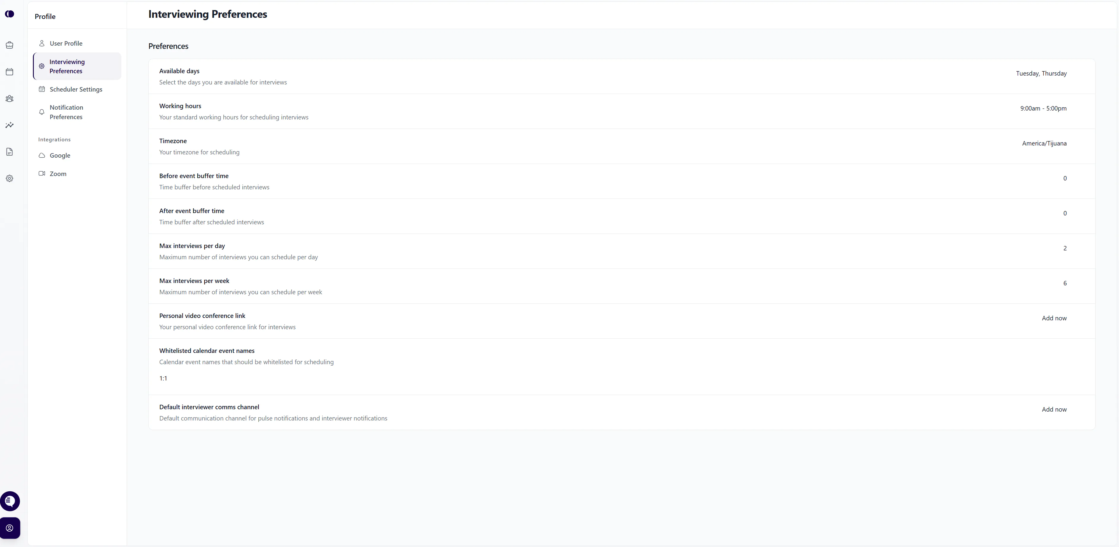This screenshot has height=547, width=1119.
Task: Open the candidates people icon
Action: click(x=9, y=98)
